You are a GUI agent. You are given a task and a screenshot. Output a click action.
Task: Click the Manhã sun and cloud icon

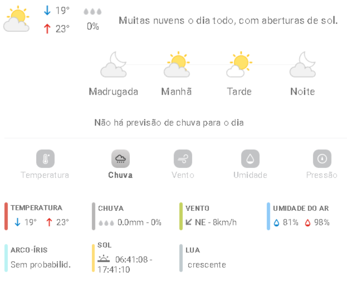coord(177,64)
